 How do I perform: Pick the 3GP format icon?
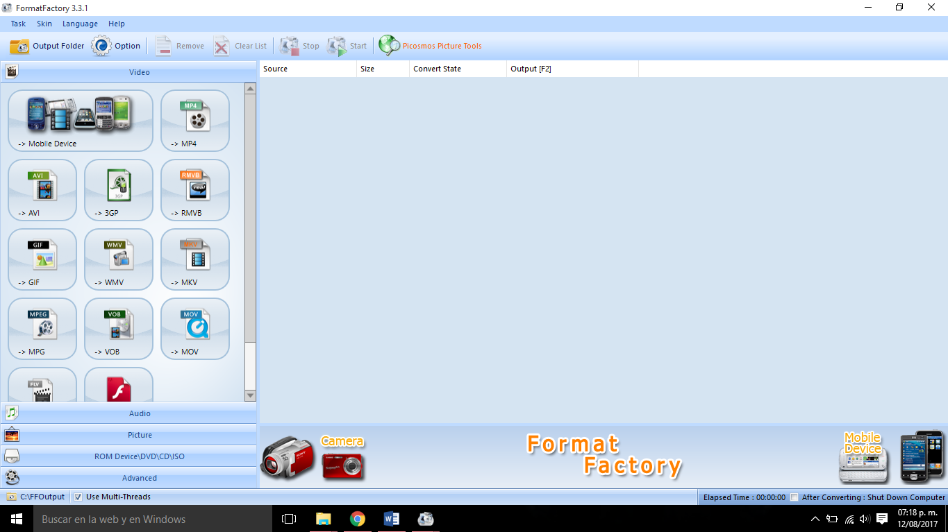pyautogui.click(x=119, y=190)
